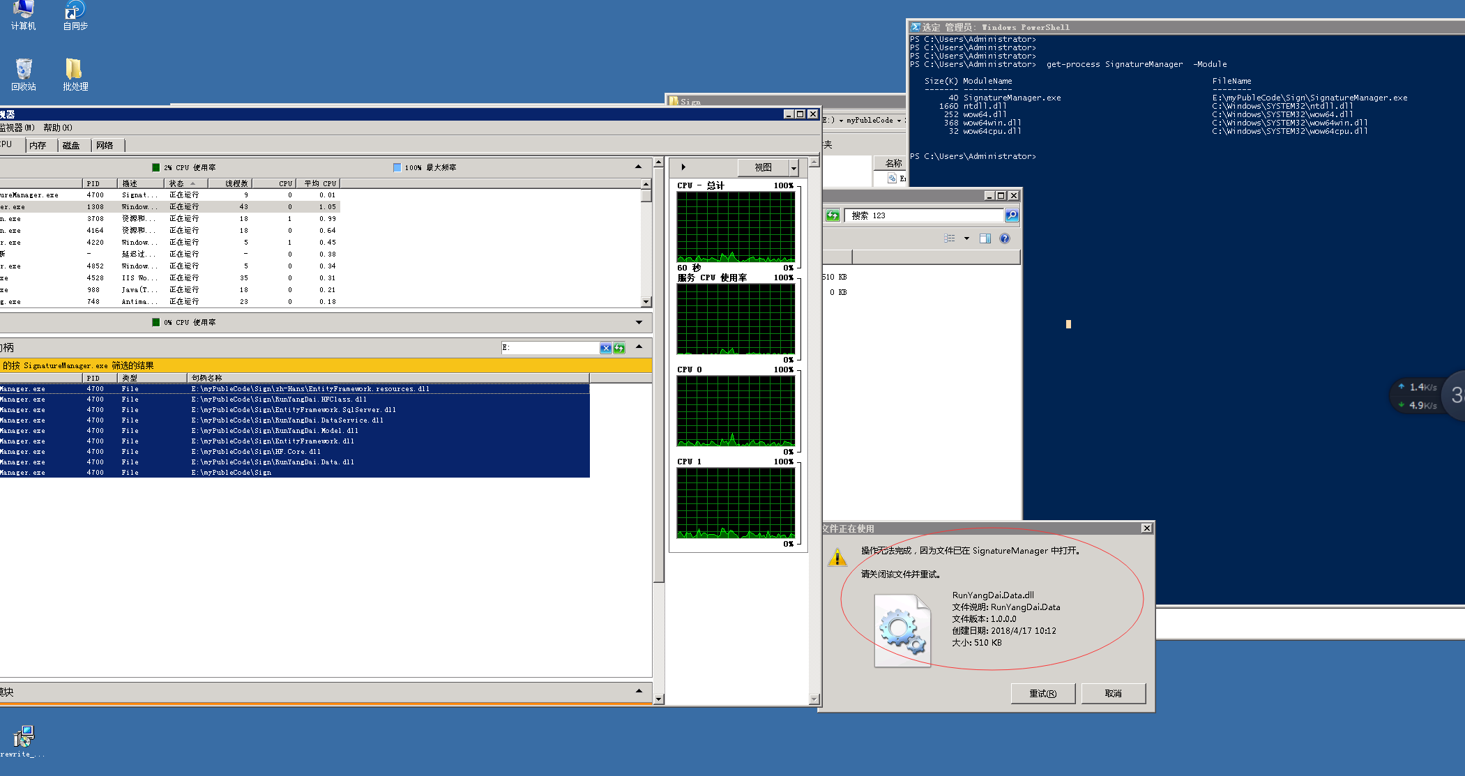Switch to the 内存 tab

pos(38,145)
